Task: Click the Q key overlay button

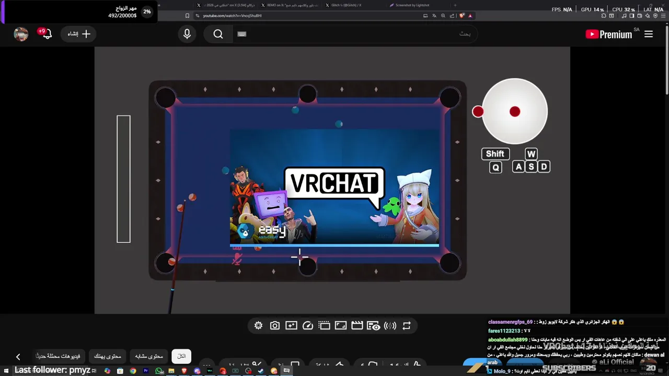Action: [495, 167]
